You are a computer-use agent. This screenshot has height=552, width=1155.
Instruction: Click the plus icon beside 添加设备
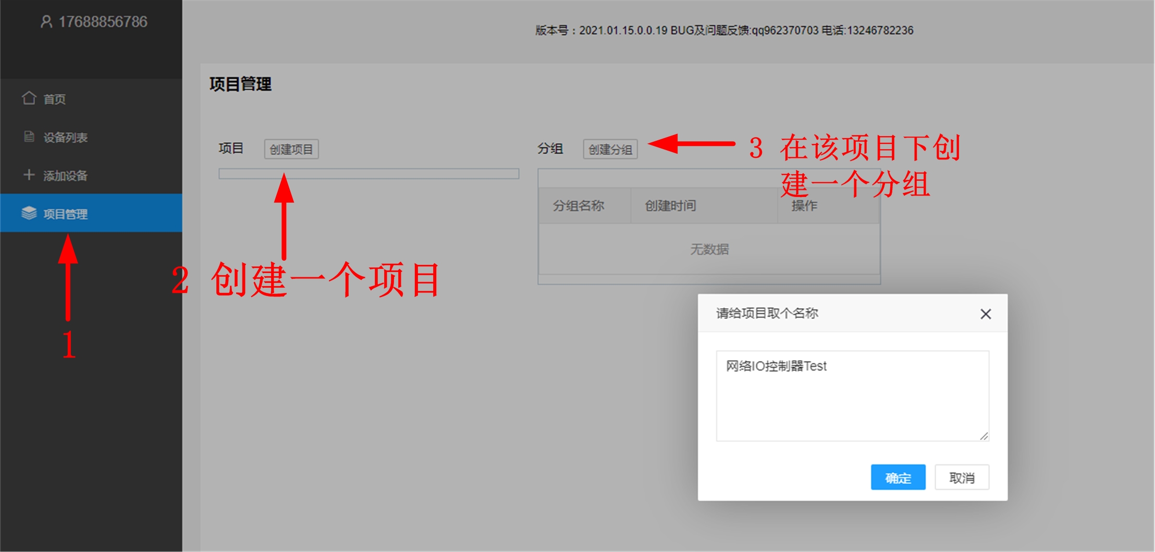coord(30,176)
